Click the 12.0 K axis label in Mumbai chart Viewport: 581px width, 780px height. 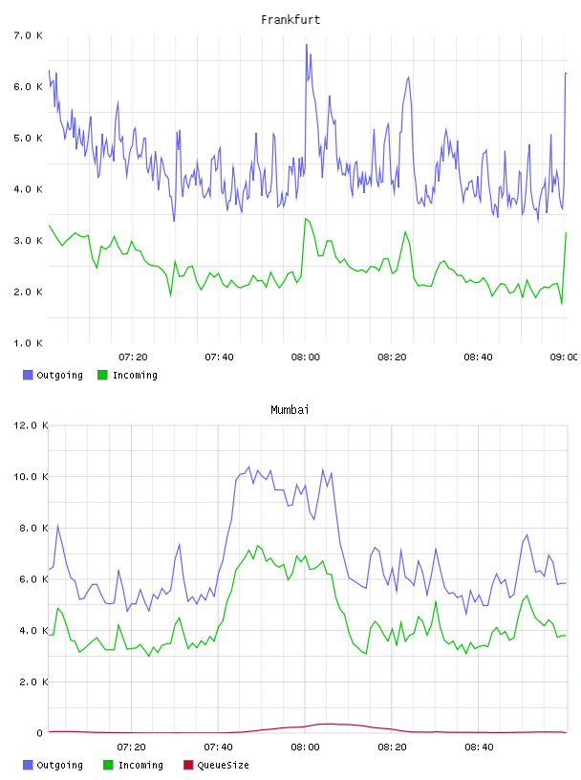point(31,425)
